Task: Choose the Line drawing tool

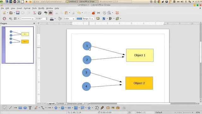Action: 10,108
